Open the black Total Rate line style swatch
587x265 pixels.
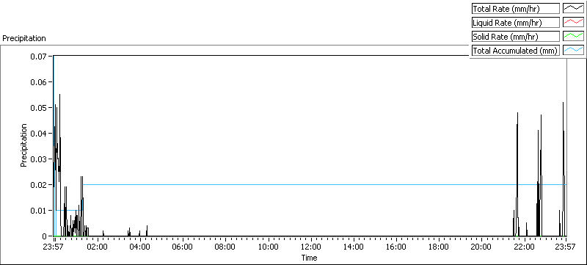tap(573, 9)
